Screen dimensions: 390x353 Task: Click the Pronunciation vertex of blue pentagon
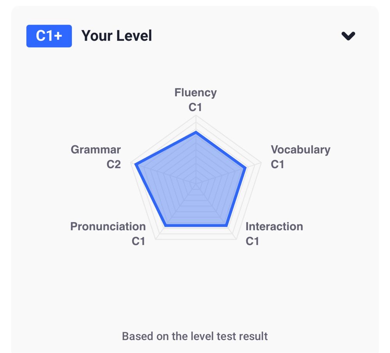tap(166, 226)
